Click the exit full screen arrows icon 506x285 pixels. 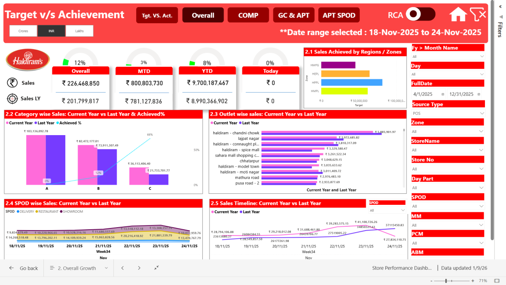(x=156, y=268)
